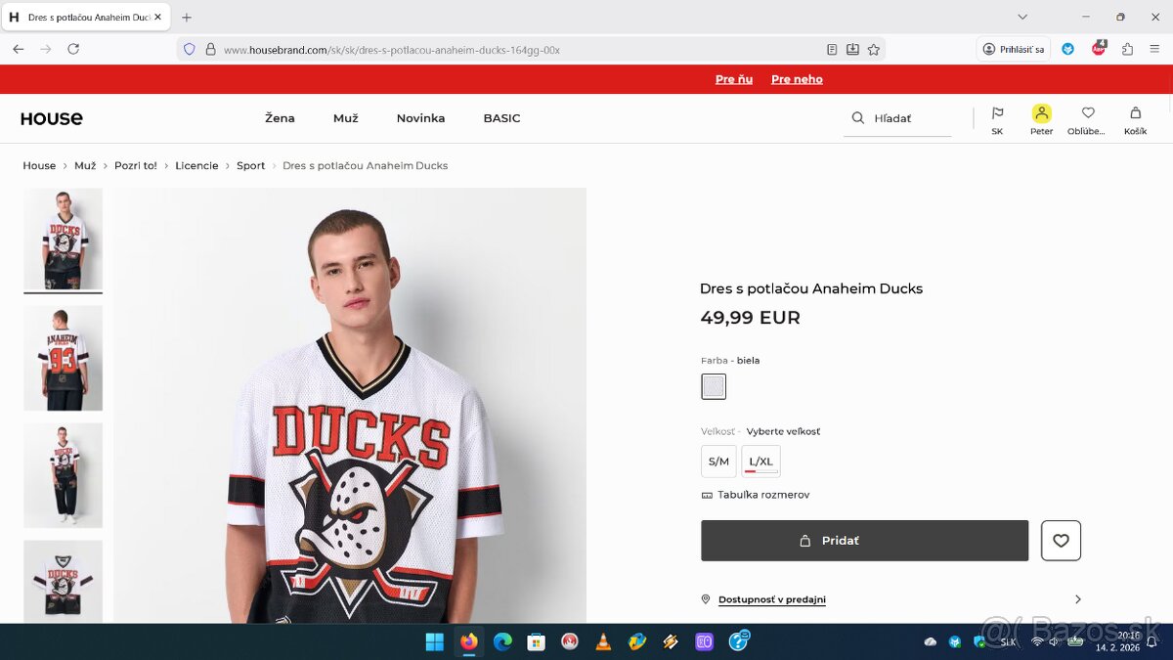The width and height of the screenshot is (1173, 660).
Task: Select the biela color swatch
Action: click(714, 386)
